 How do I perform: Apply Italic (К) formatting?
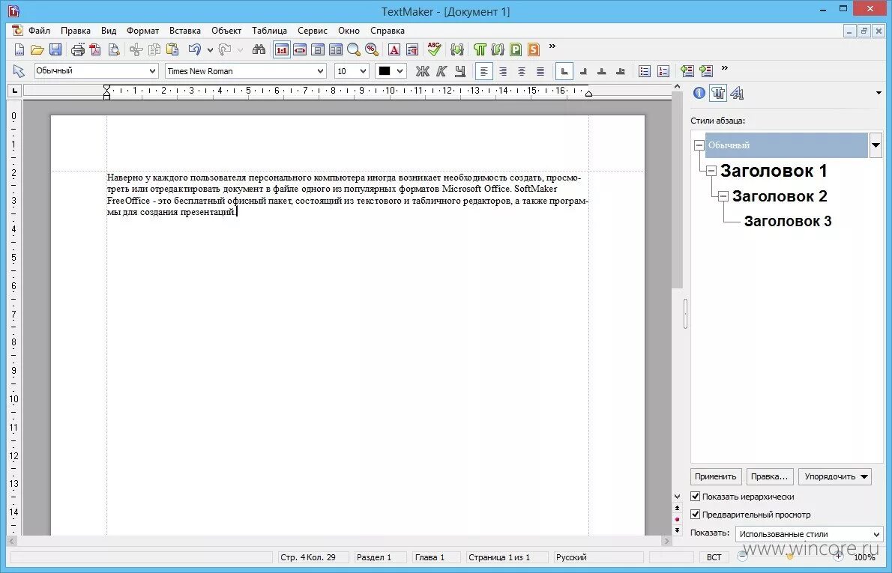tap(442, 70)
